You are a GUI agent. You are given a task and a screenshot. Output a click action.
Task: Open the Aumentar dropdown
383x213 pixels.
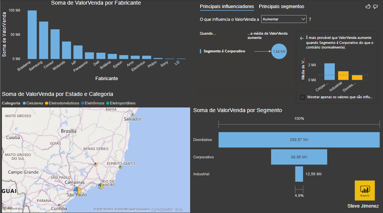click(283, 19)
